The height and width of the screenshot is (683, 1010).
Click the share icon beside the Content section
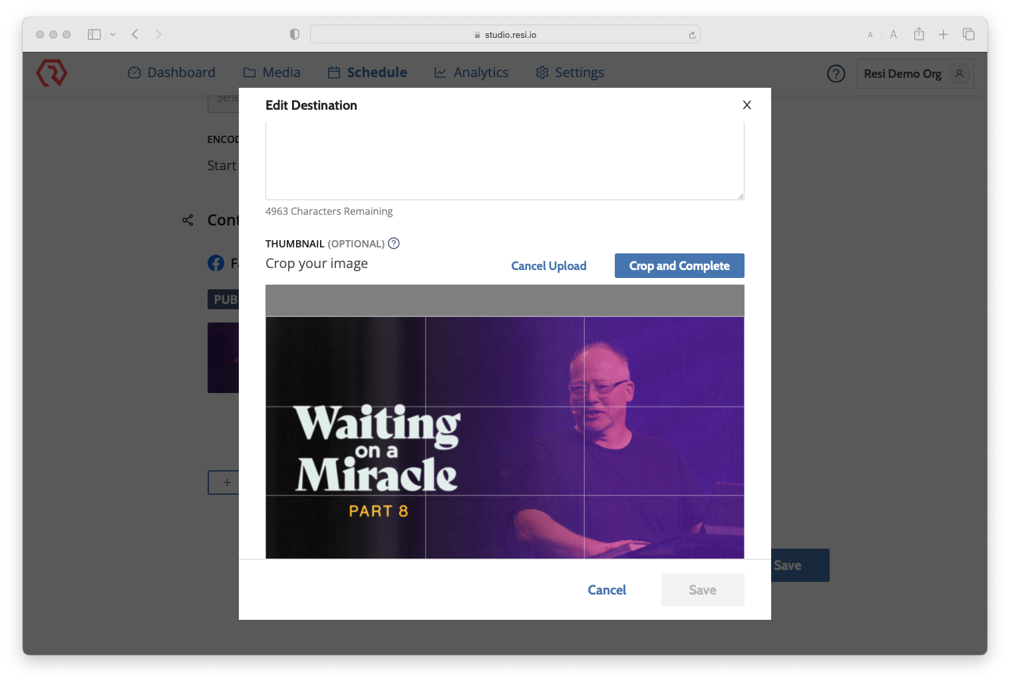click(x=188, y=219)
